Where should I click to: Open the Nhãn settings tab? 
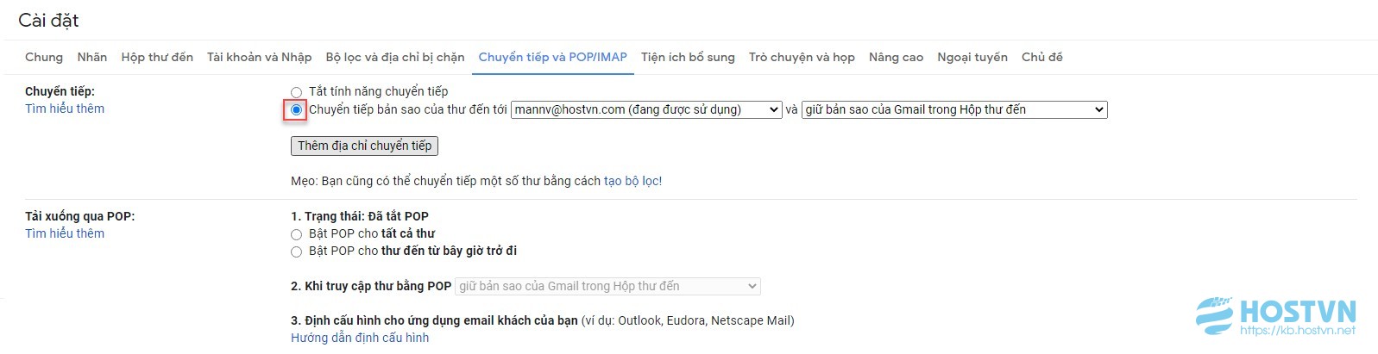[x=92, y=57]
